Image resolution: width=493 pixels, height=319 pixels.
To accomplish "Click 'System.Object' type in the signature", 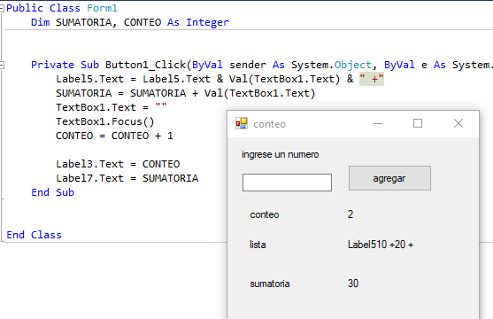I will (x=331, y=65).
